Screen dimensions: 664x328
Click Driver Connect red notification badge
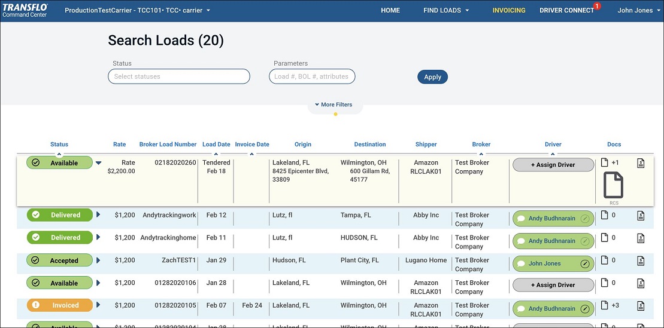coord(597,7)
